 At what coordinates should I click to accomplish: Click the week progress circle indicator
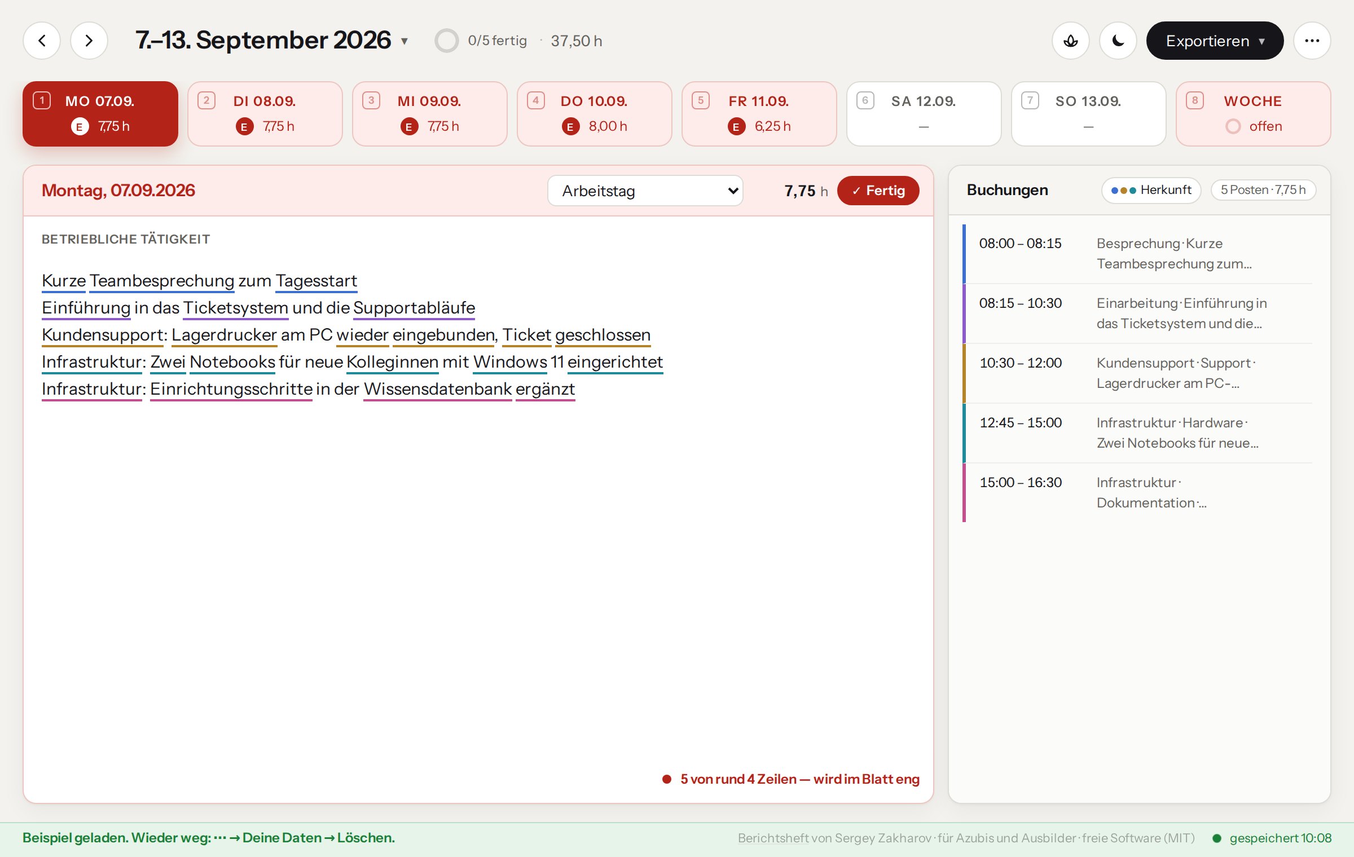[446, 41]
